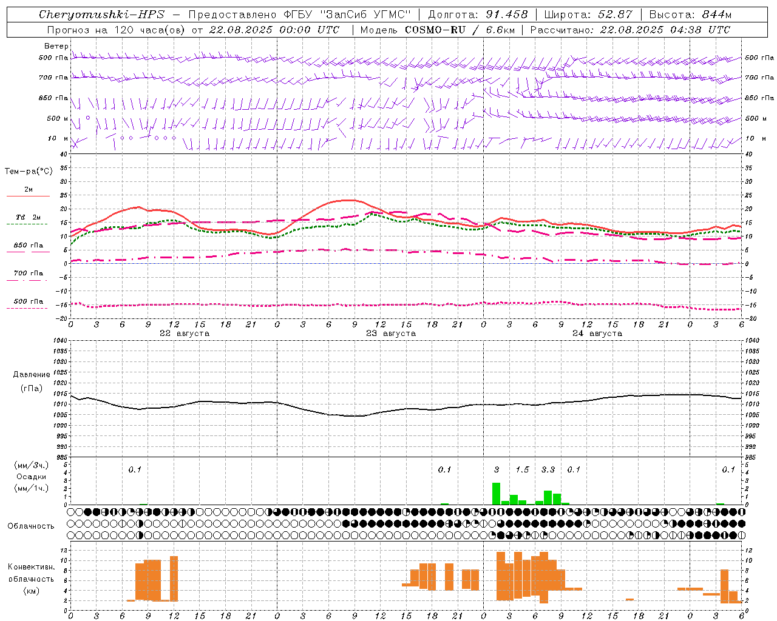Click the Модель COSMO-RU / 6.6км label
The height and width of the screenshot is (621, 777).
point(438,30)
